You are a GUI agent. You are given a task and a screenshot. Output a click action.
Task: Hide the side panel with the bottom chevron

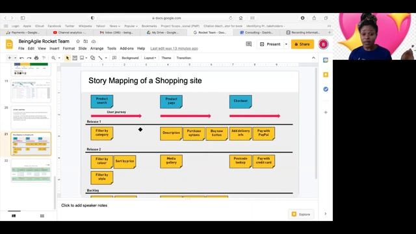tap(326, 214)
